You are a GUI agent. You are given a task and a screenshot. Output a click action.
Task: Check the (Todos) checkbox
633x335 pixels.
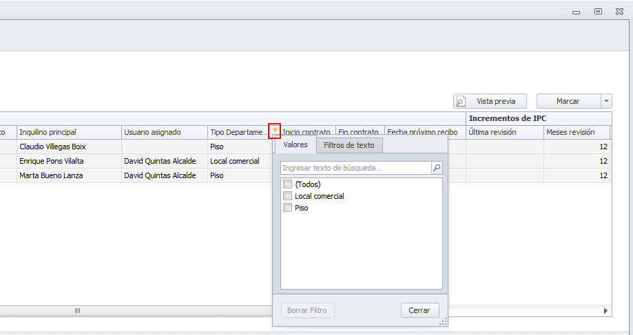pos(288,184)
